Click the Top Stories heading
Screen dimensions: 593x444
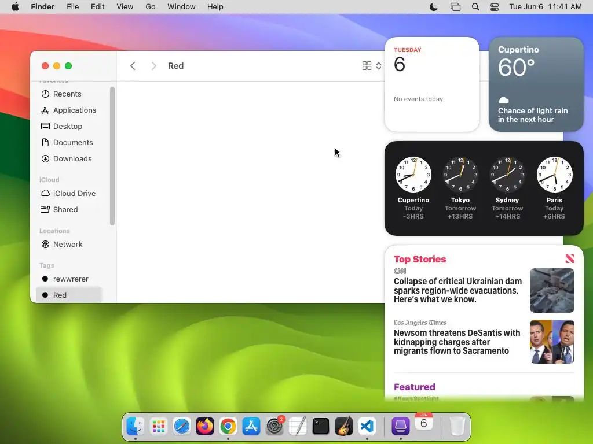click(420, 259)
